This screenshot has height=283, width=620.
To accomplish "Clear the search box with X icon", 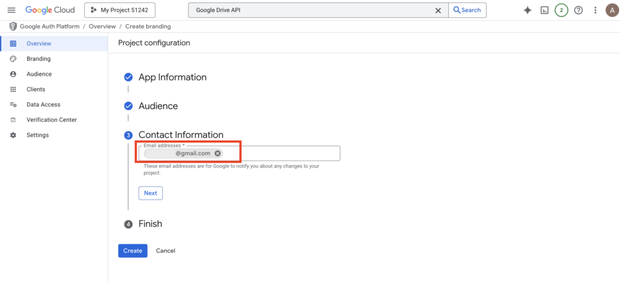I will pos(438,10).
